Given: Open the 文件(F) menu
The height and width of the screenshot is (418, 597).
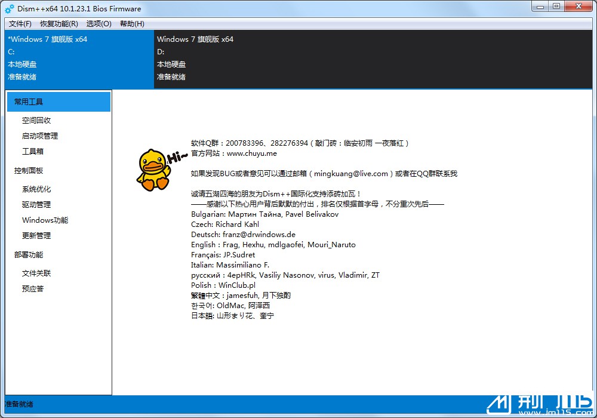Looking at the screenshot, I should 20,24.
